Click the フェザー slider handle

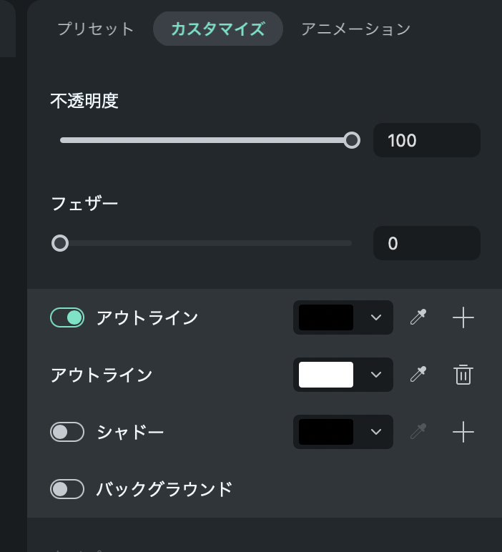click(60, 243)
